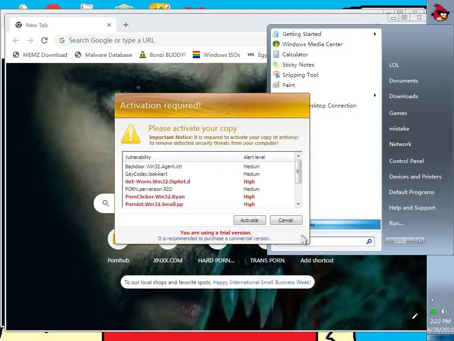
Task: Click the Google search magnifier icon
Action: [106, 203]
